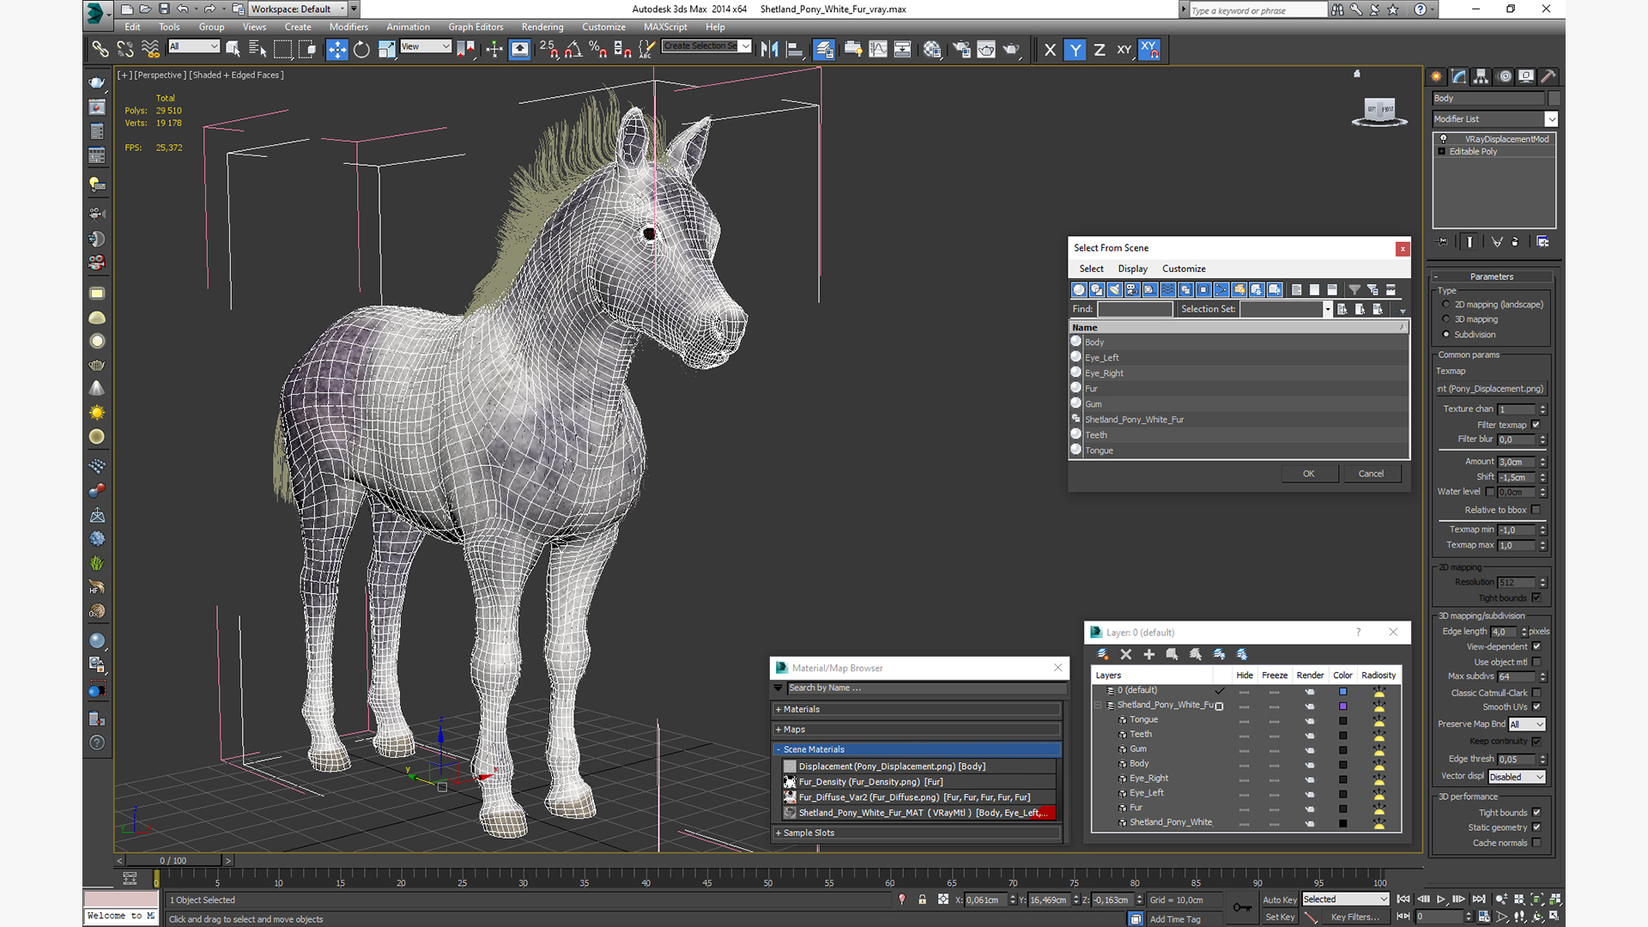Viewport: 1648px width, 927px height.
Task: Click the funnel filter icon in Select From Scene
Action: 1354,290
